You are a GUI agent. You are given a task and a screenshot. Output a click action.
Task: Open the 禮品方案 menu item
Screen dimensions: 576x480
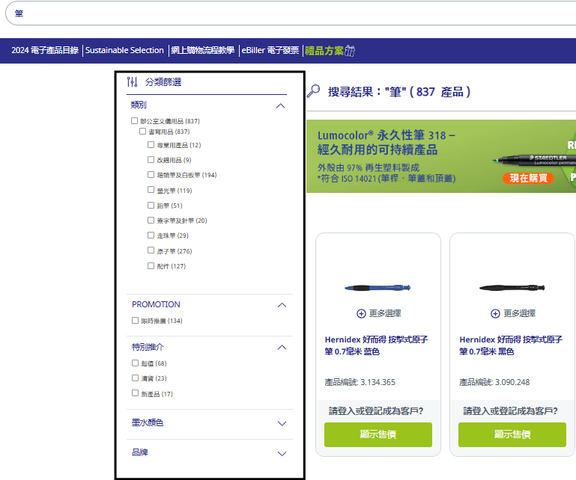(x=324, y=51)
